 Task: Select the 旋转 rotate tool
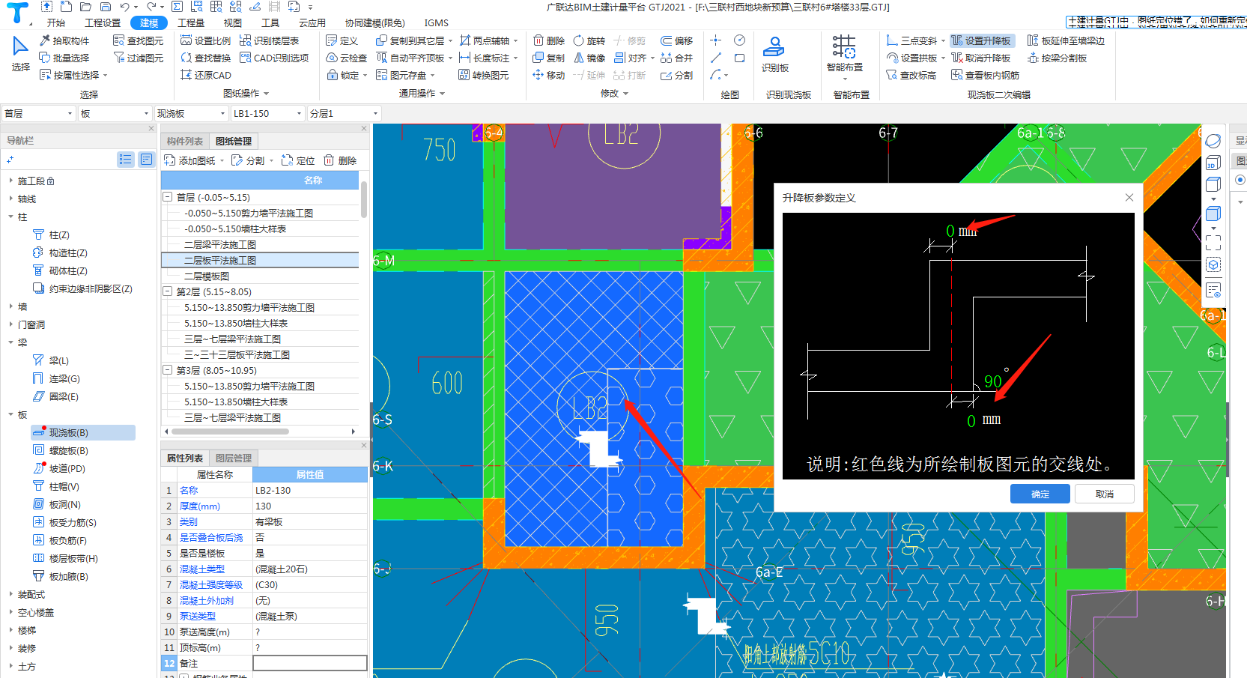589,40
